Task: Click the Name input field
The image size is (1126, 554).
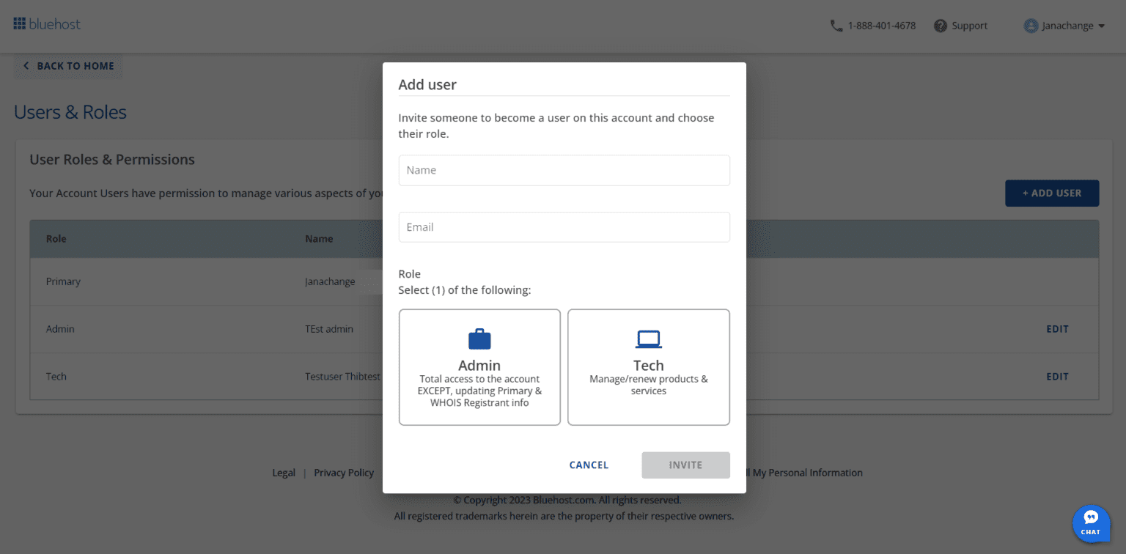Action: pyautogui.click(x=564, y=170)
